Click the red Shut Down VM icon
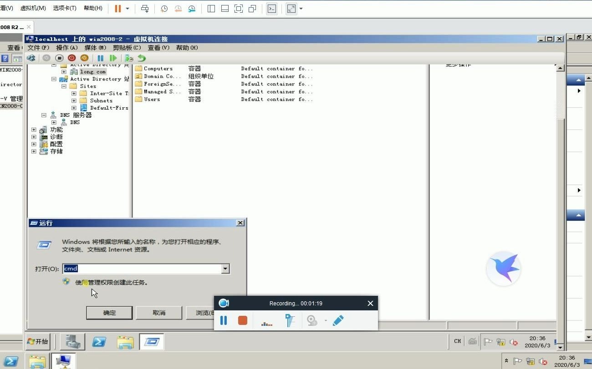The height and width of the screenshot is (369, 592). pos(71,58)
